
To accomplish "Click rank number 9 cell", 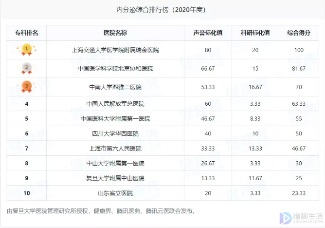I will (x=27, y=178).
